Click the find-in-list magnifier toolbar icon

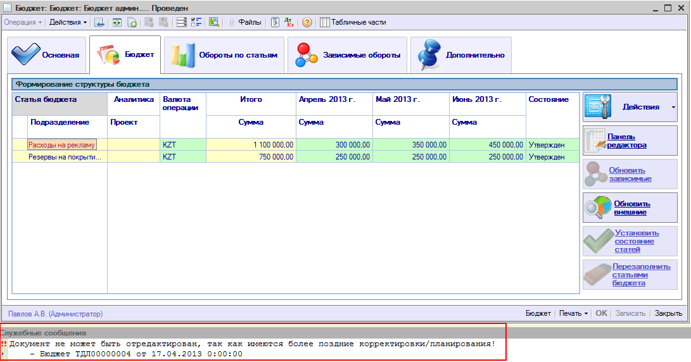click(214, 22)
